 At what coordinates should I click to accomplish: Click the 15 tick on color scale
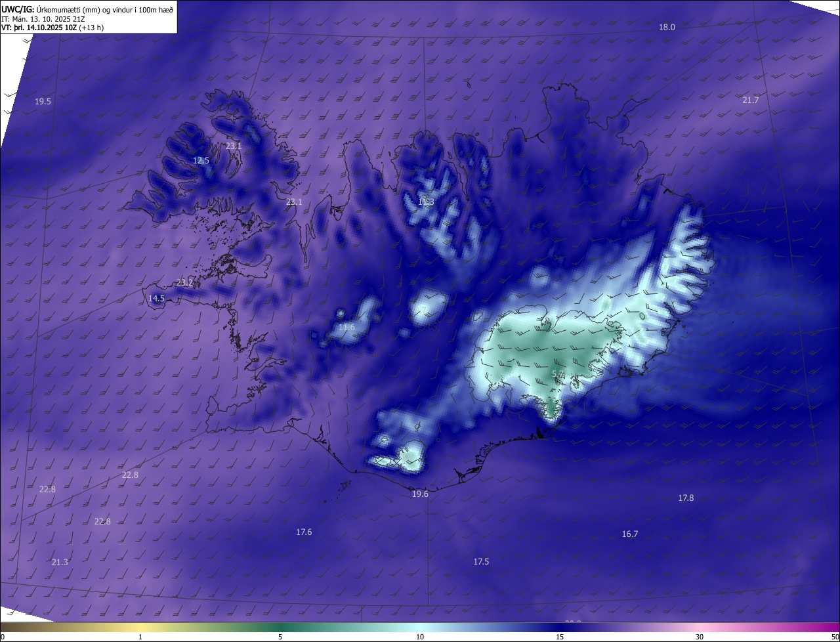[x=560, y=637]
